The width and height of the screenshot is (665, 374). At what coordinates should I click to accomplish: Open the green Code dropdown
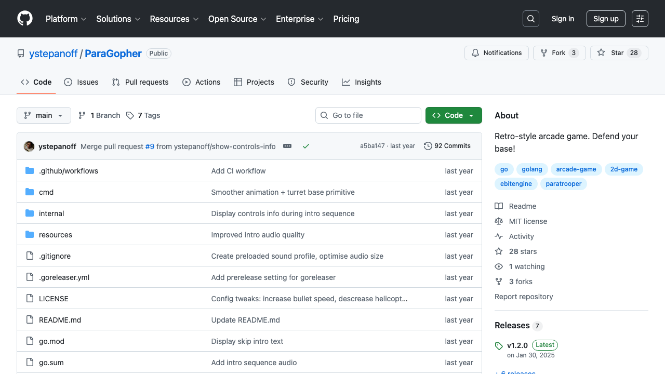pos(453,115)
